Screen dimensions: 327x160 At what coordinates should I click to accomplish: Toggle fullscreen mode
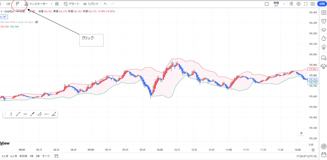pos(306,4)
